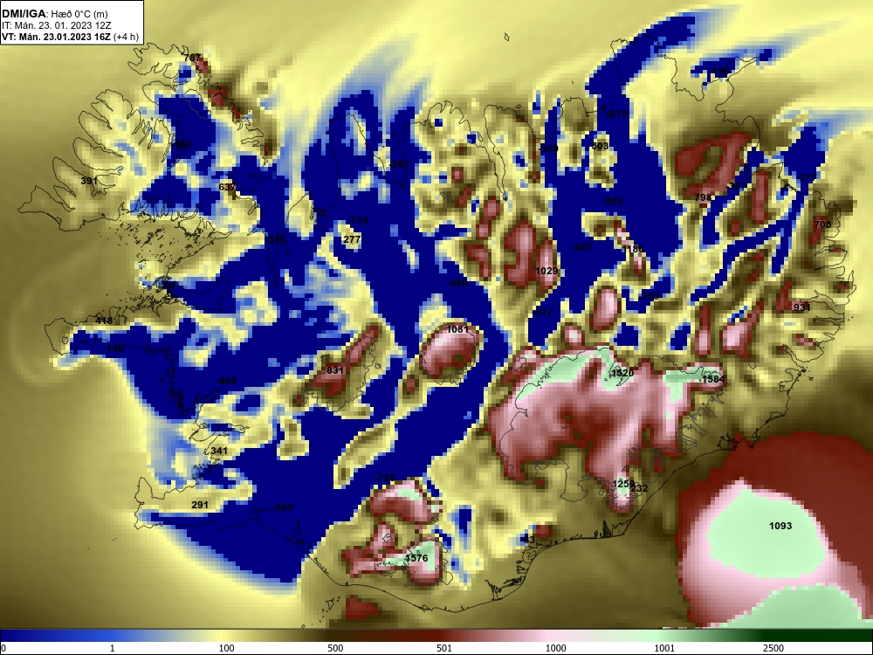
Task: Click the 798 value on the map
Action: (703, 197)
